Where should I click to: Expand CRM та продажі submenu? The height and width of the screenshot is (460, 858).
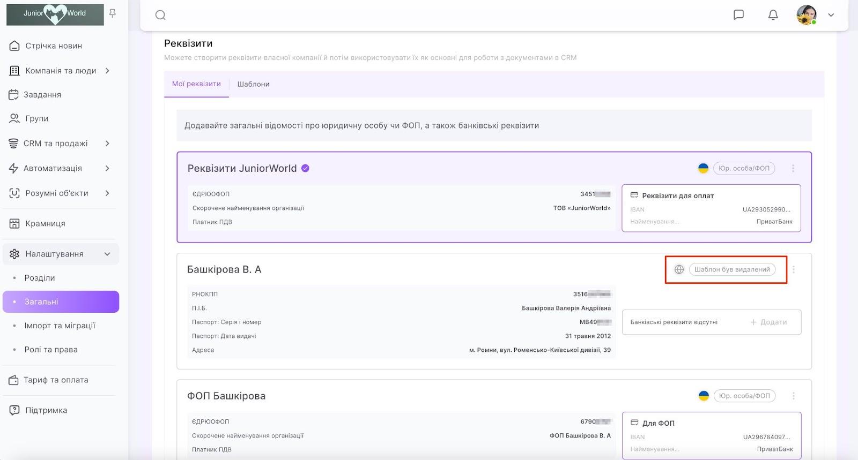point(107,144)
